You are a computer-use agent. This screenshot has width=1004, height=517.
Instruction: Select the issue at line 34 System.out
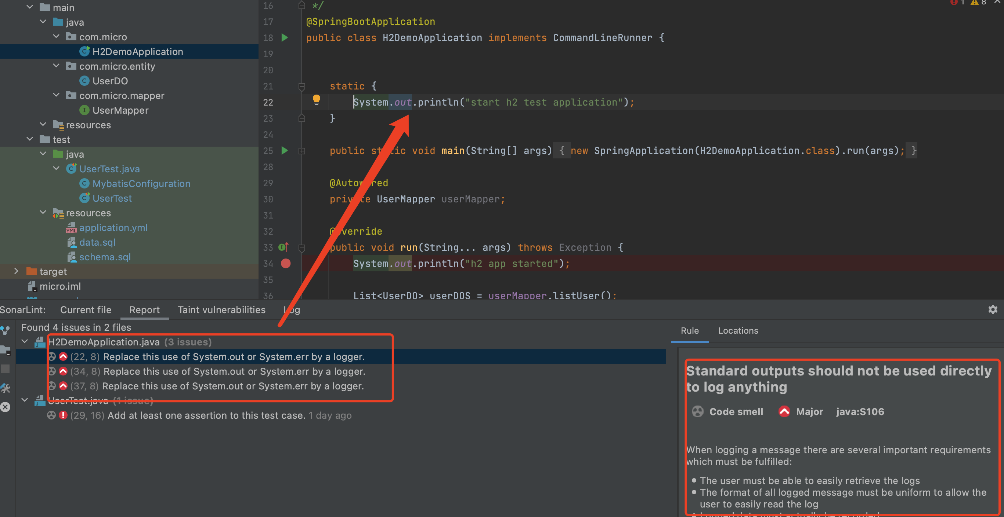pos(234,371)
